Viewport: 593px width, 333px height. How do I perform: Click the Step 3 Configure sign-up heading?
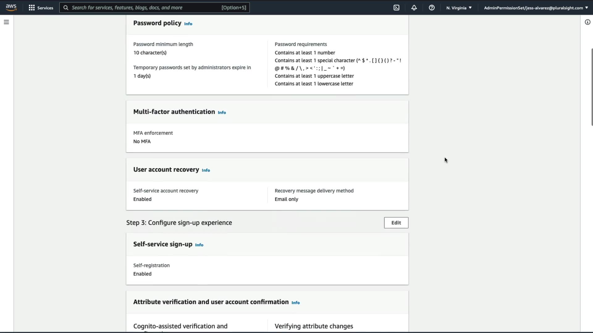[179, 223]
